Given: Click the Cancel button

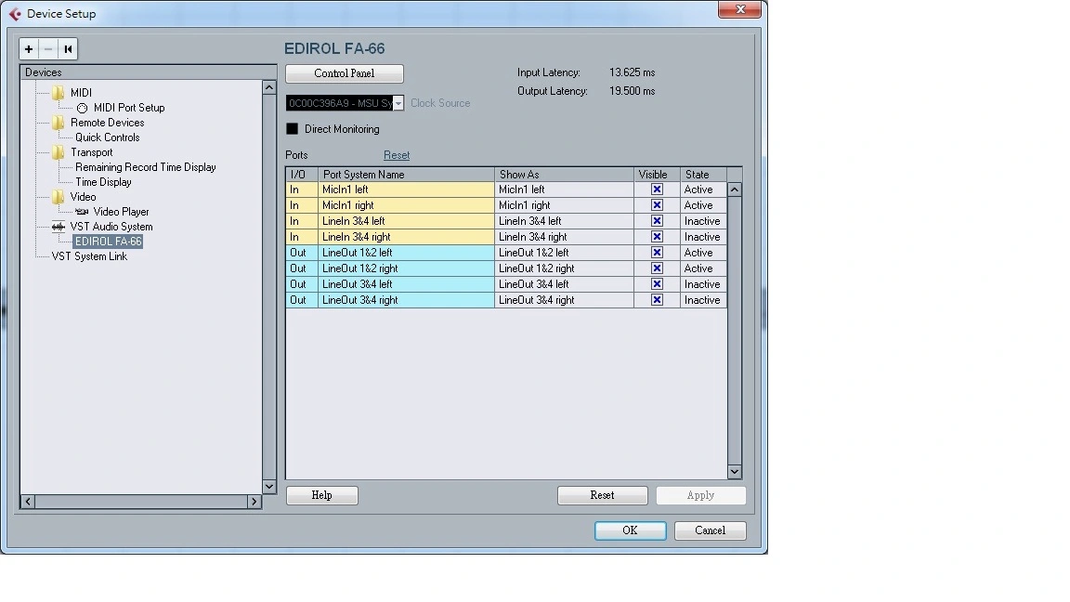Looking at the screenshot, I should (x=711, y=530).
